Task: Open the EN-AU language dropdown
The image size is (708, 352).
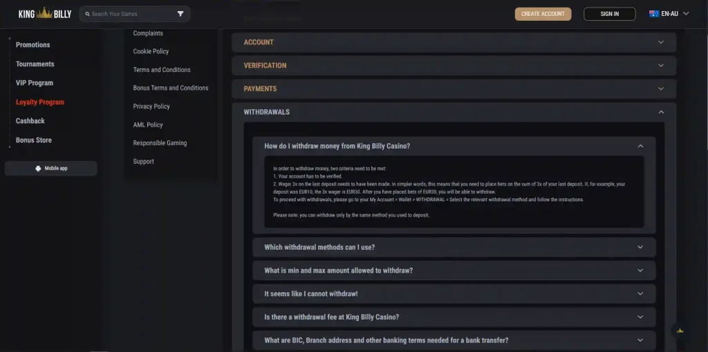Action: [669, 14]
